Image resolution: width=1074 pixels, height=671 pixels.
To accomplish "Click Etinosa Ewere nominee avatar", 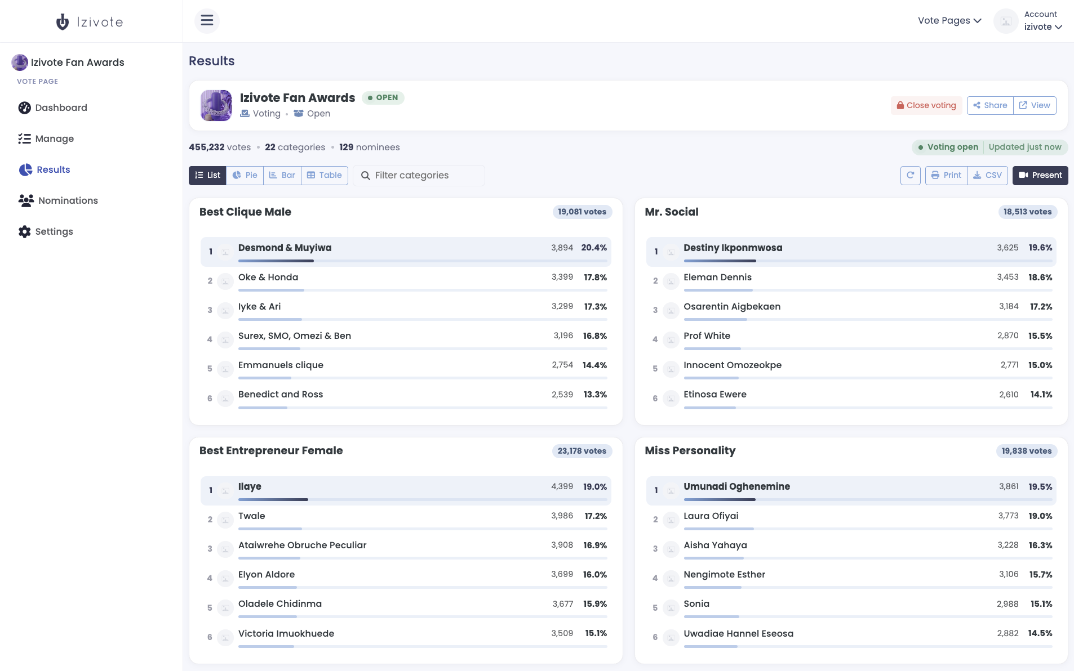I will pos(671,399).
